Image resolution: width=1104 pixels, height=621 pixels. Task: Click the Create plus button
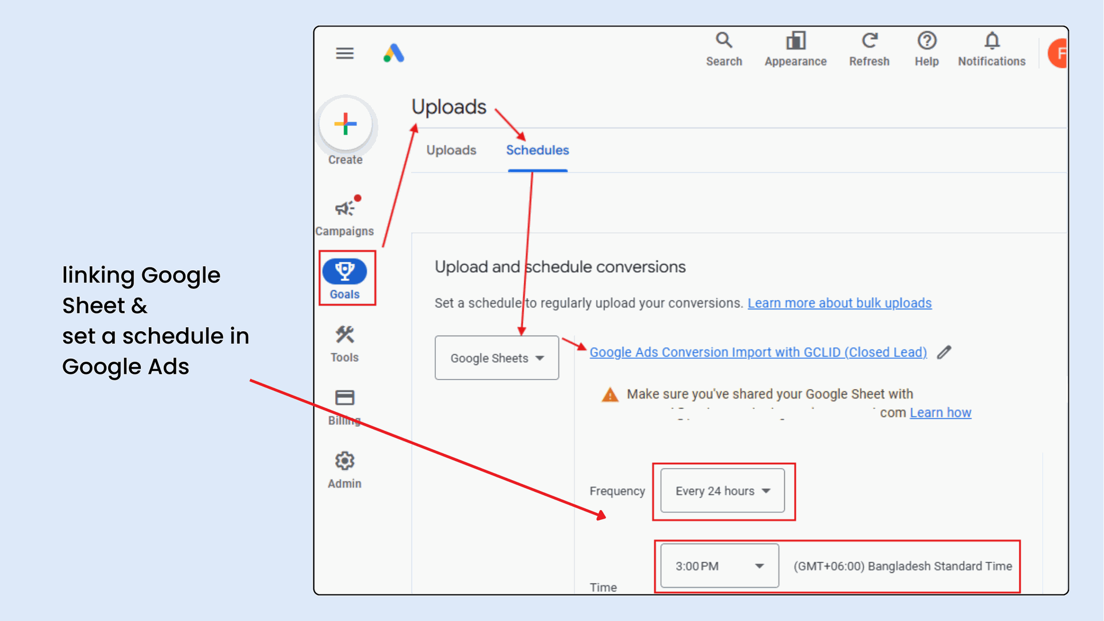tap(346, 124)
